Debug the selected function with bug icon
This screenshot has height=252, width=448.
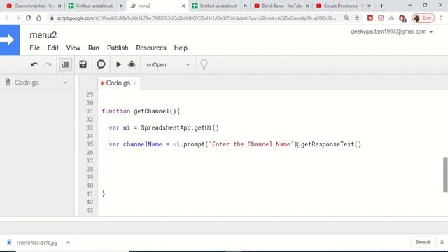(132, 64)
